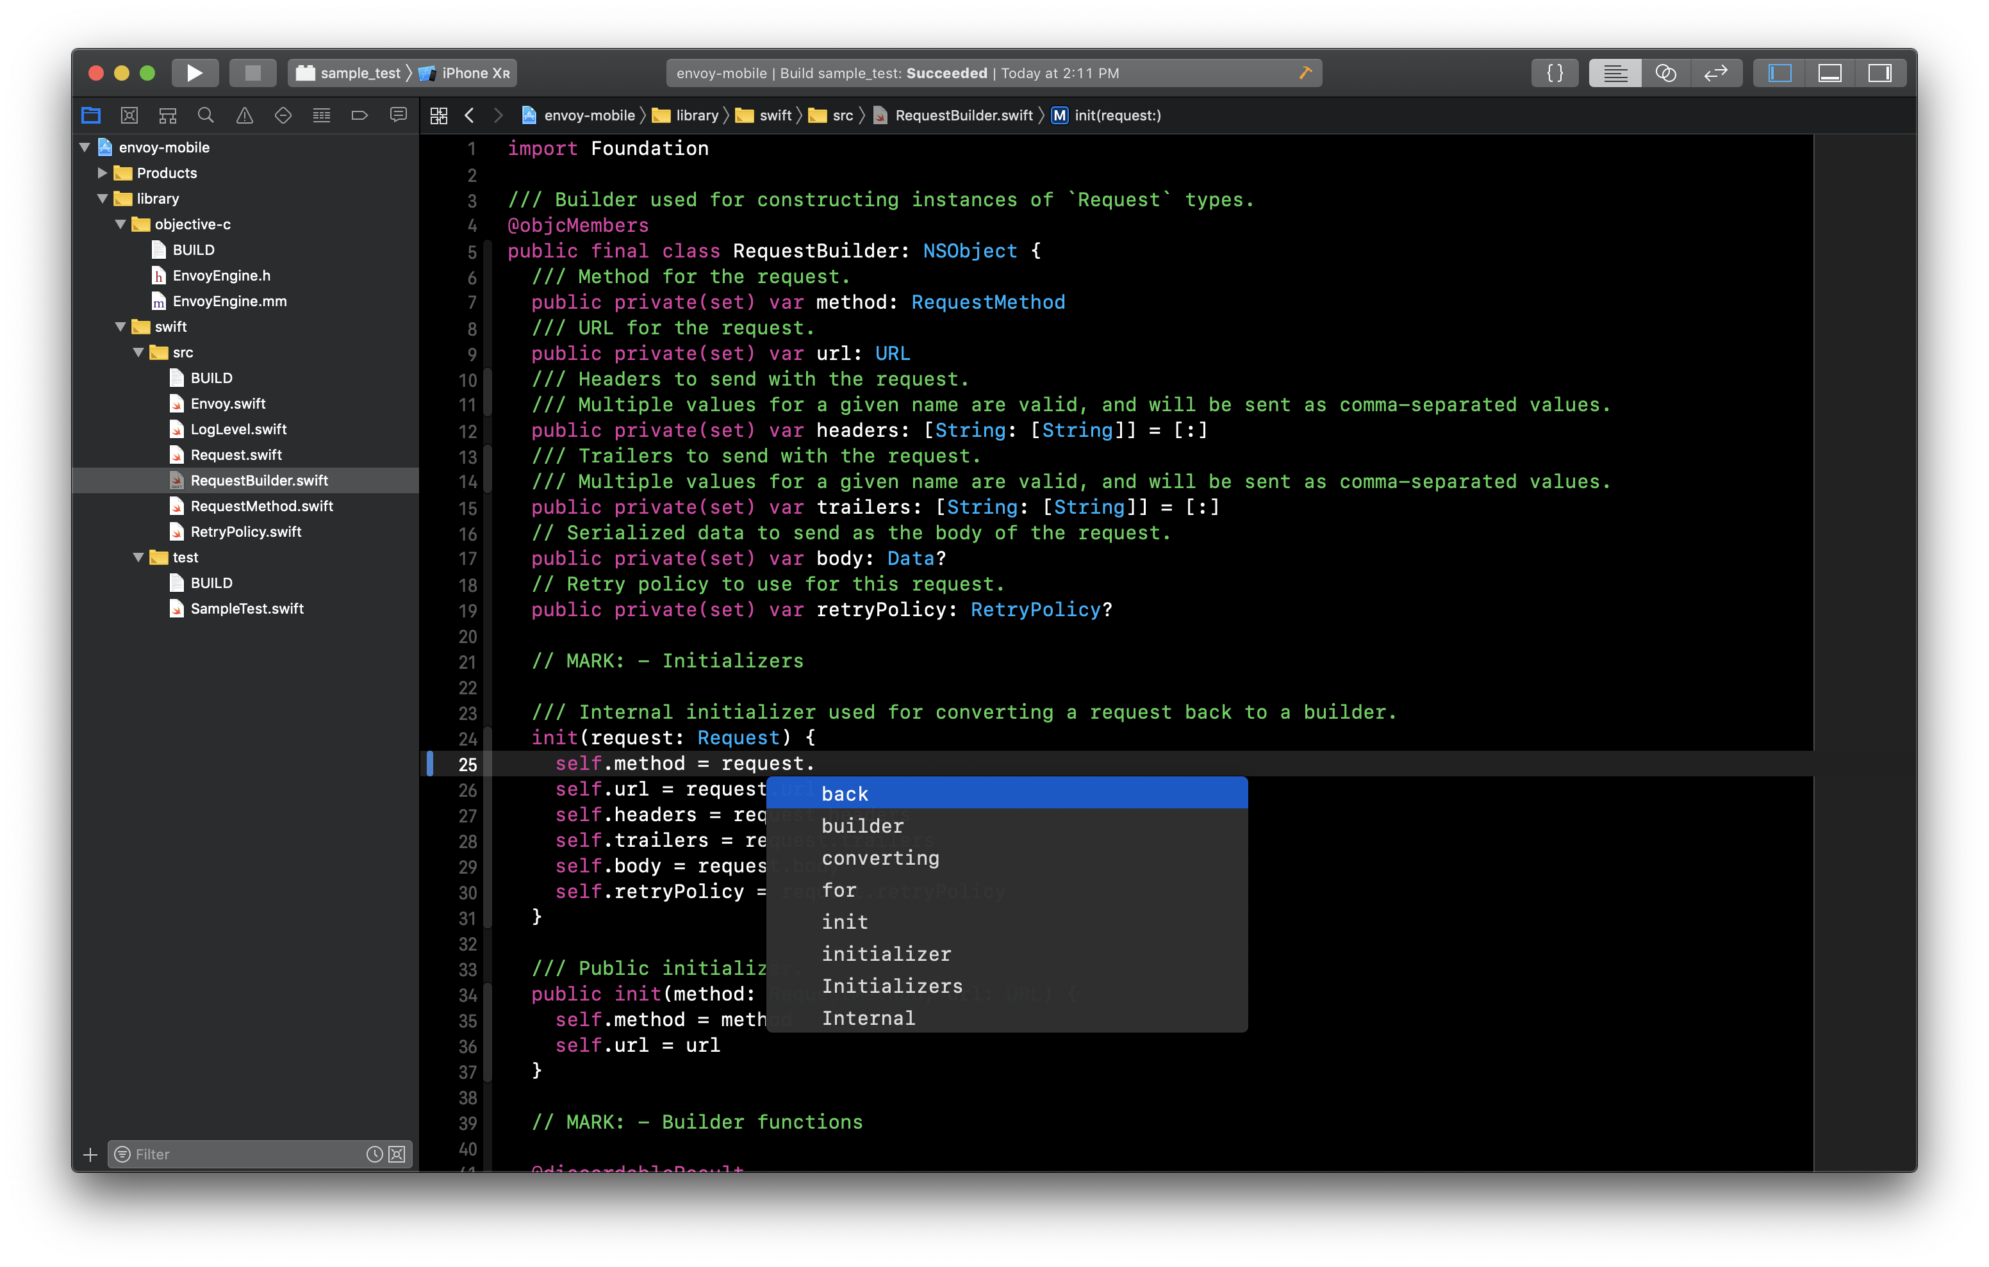Switch to the assistant editor
1989x1267 pixels.
tap(1665, 72)
